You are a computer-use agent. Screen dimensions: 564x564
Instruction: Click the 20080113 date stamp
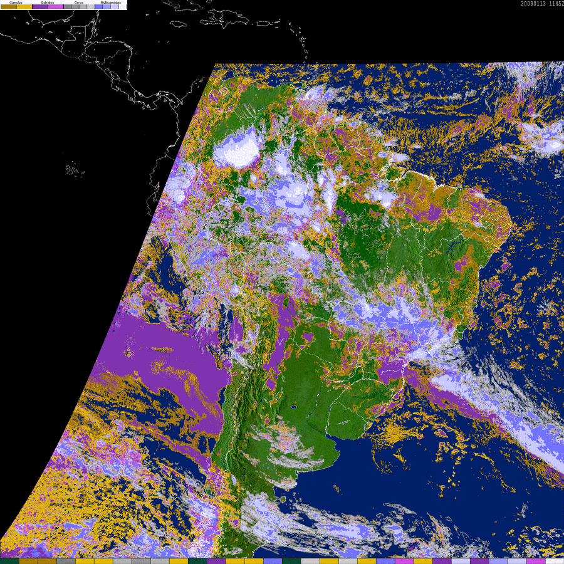coord(533,4)
